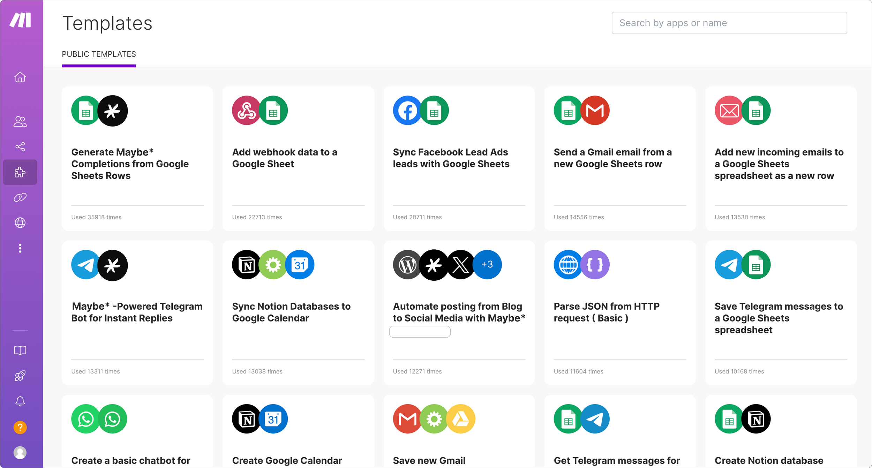This screenshot has width=872, height=468.
Task: Open the Team people icon
Action: click(20, 121)
